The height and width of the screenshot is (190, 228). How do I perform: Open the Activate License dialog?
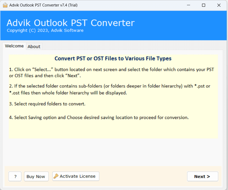point(76,176)
